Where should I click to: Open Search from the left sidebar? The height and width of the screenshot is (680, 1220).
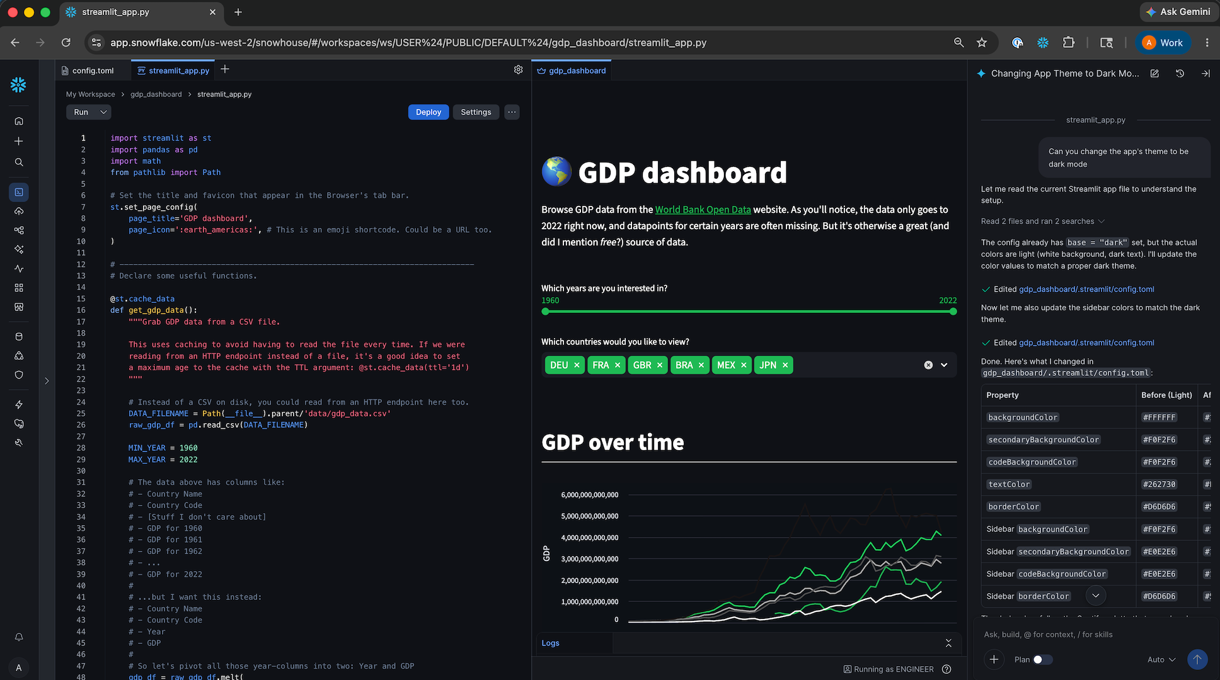click(19, 162)
